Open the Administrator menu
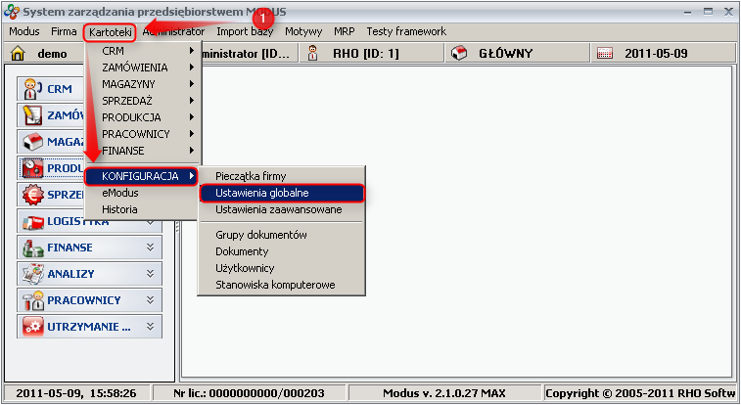Image resolution: width=741 pixels, height=405 pixels. (x=174, y=31)
